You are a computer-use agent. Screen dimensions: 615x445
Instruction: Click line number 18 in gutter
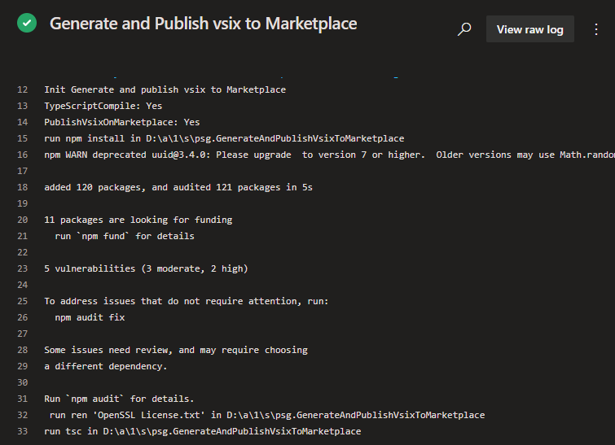(x=22, y=187)
